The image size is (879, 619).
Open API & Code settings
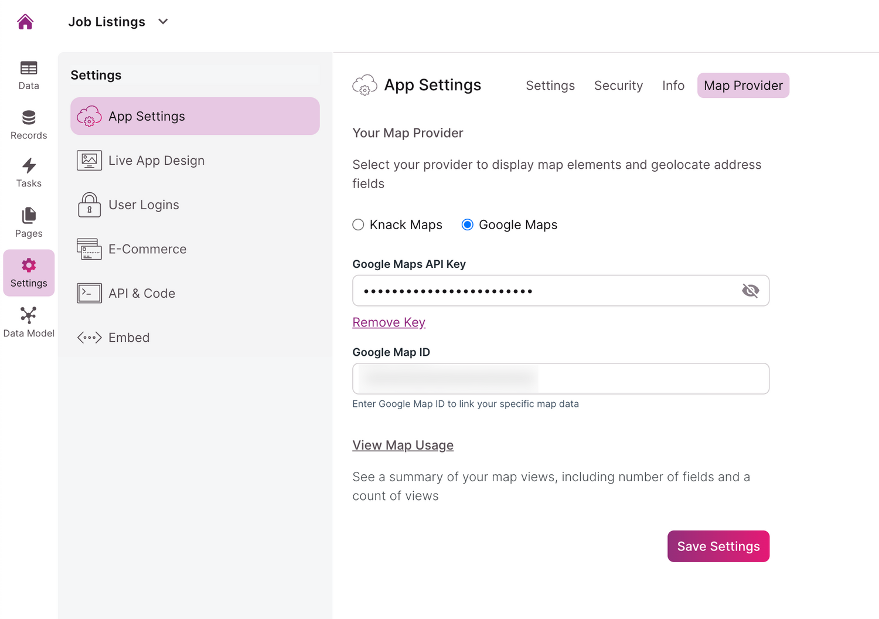(141, 293)
